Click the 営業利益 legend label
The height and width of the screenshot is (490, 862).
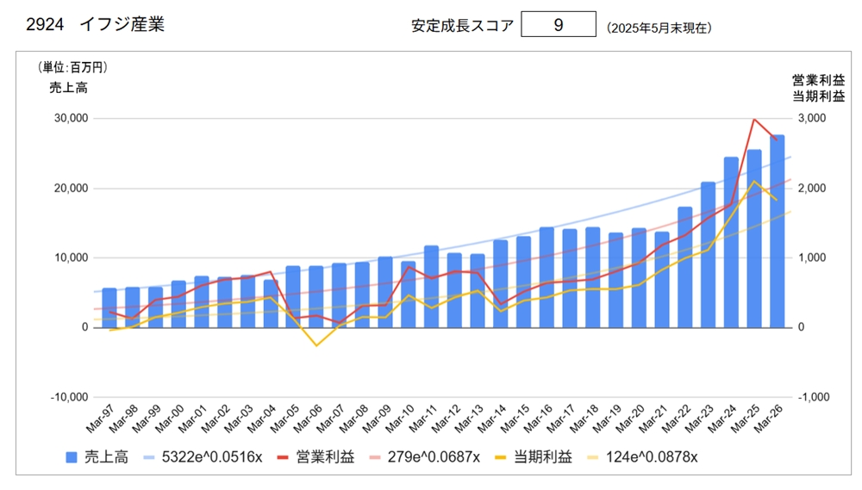326,457
